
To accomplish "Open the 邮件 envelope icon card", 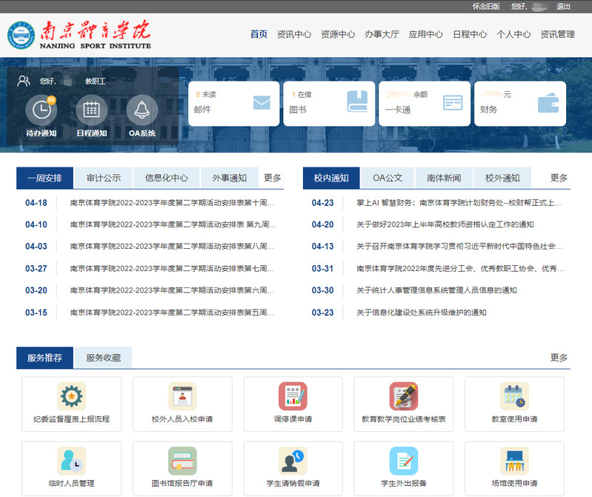I will point(261,103).
